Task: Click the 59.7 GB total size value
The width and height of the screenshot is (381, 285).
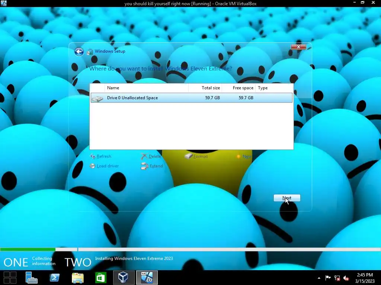Action: 212,98
